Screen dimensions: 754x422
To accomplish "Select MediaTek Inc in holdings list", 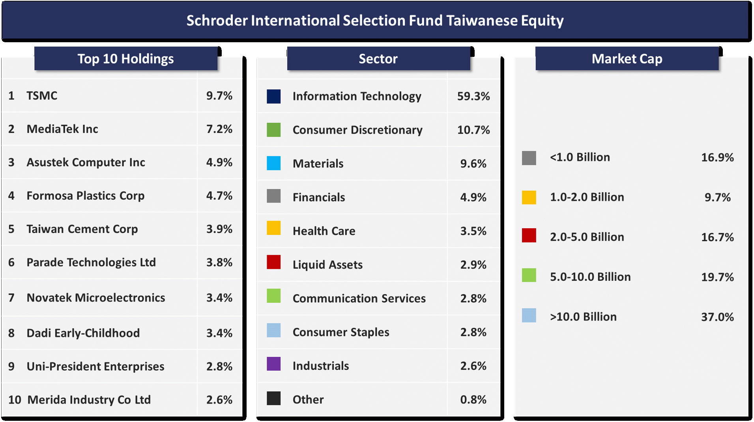I will pyautogui.click(x=62, y=129).
